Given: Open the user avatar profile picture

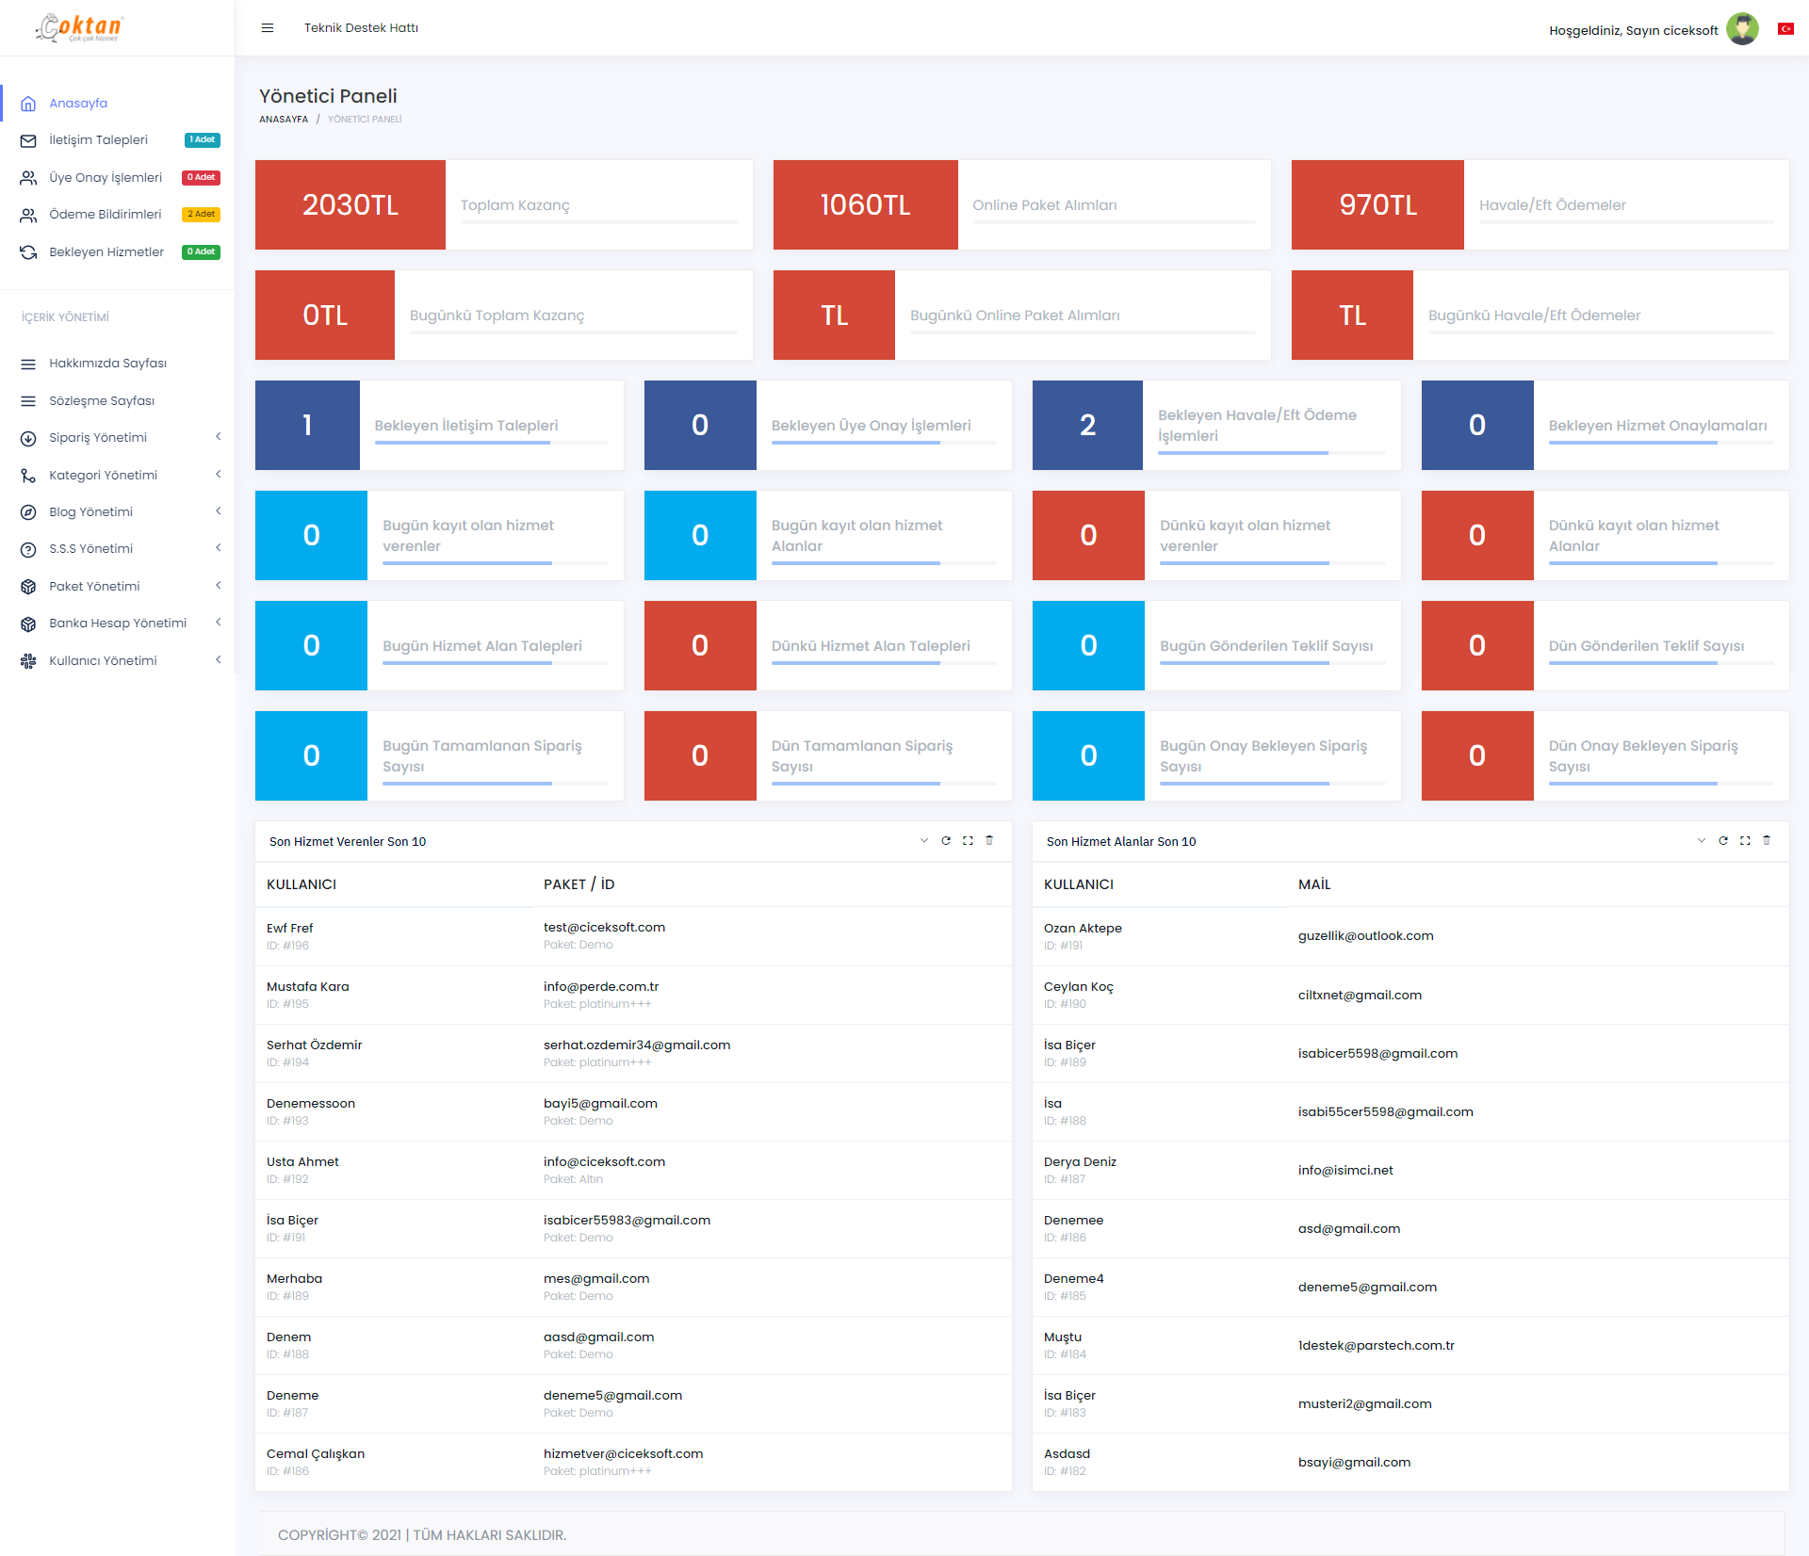Looking at the screenshot, I should (1742, 29).
